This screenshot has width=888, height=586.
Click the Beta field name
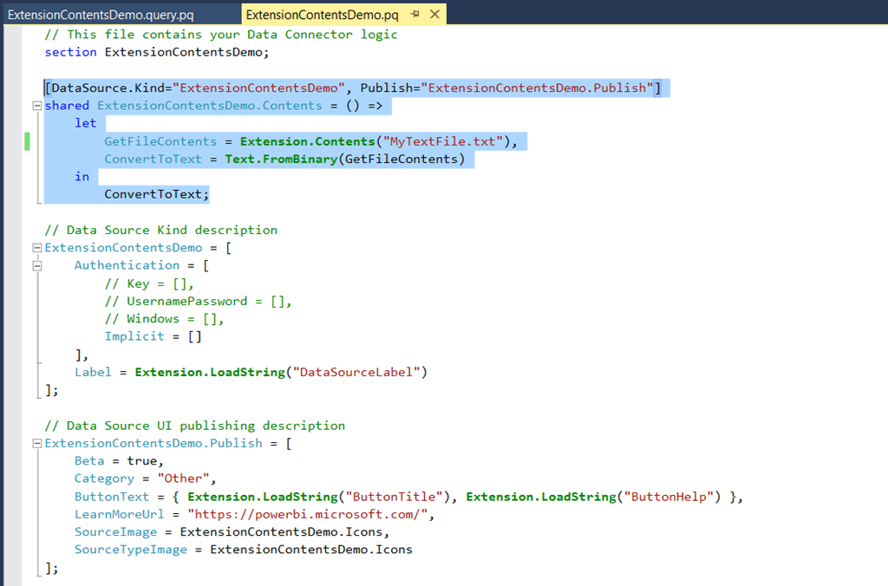pyautogui.click(x=89, y=461)
